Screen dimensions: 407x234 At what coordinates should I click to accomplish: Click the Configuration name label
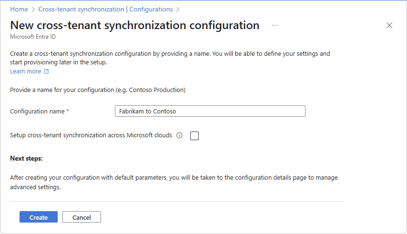click(37, 111)
